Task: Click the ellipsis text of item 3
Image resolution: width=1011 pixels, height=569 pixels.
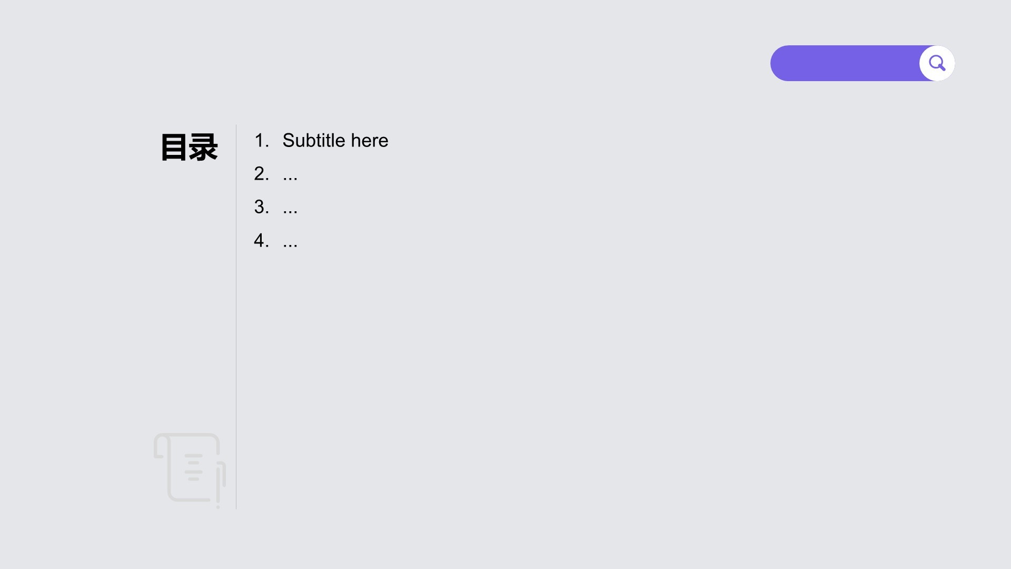Action: (290, 208)
